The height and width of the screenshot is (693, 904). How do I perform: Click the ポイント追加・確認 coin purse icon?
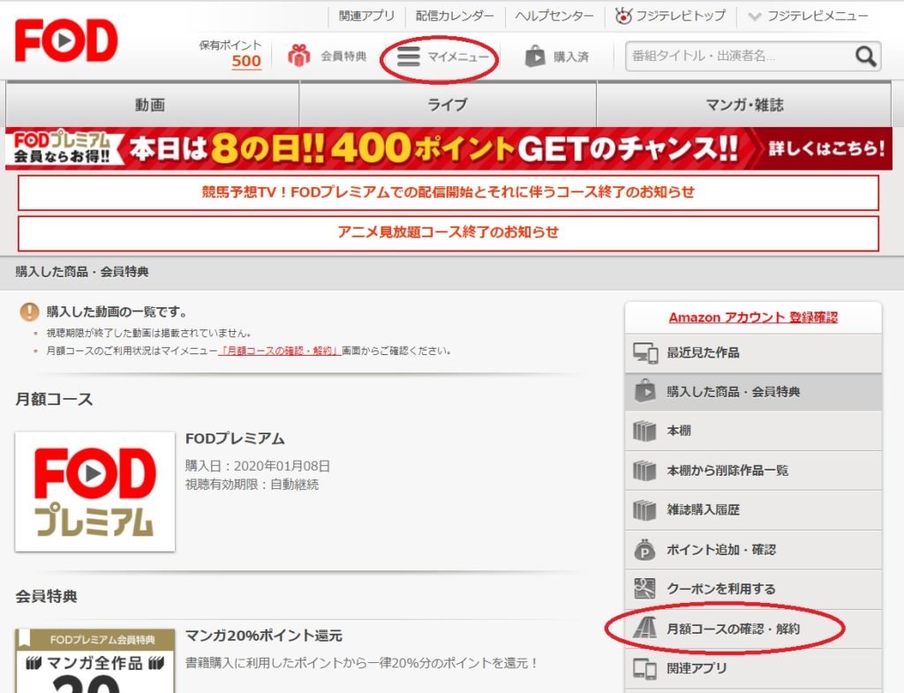(x=644, y=549)
